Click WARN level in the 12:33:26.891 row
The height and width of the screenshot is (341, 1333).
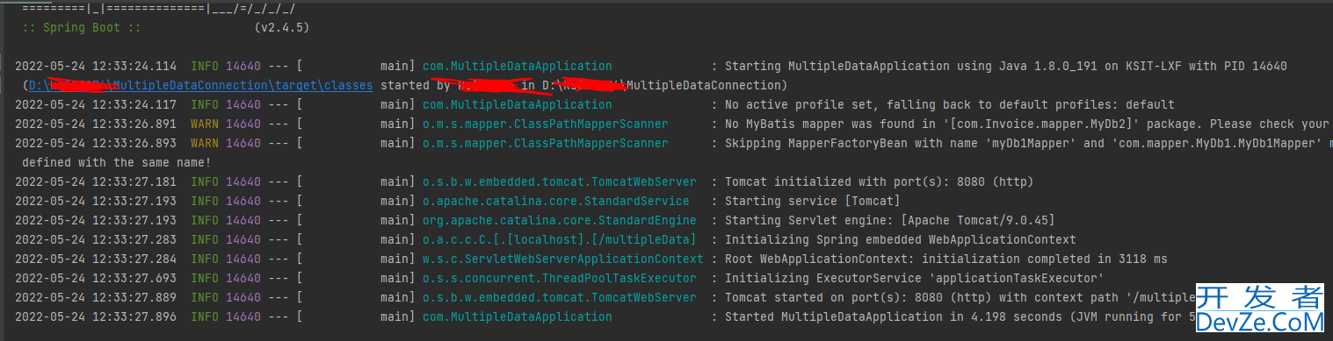205,124
